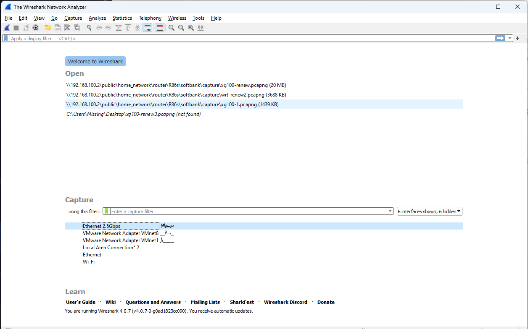Zoom out the main window text
This screenshot has width=528, height=329.
tap(181, 28)
